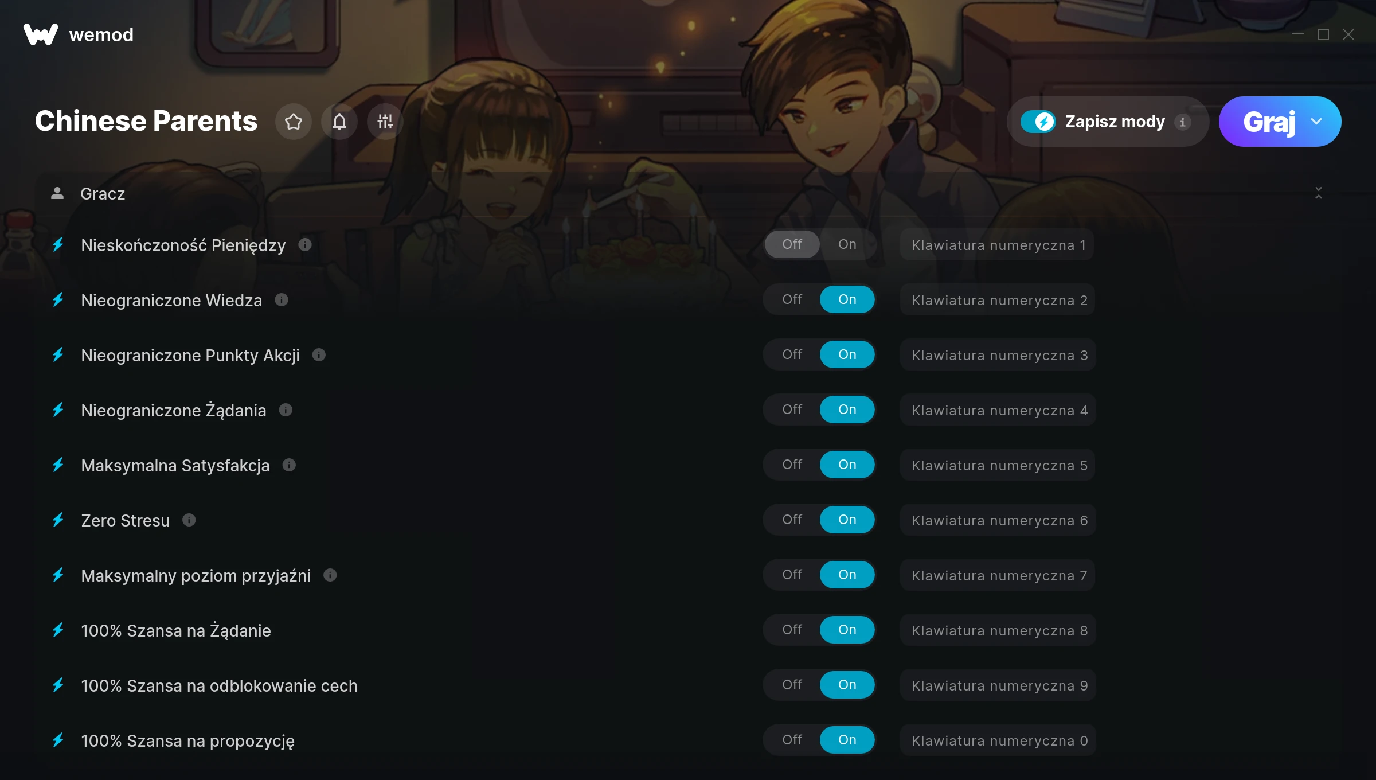Viewport: 1376px width, 780px height.
Task: Show info for Nieograniczone Punkty Akcji
Action: 319,355
